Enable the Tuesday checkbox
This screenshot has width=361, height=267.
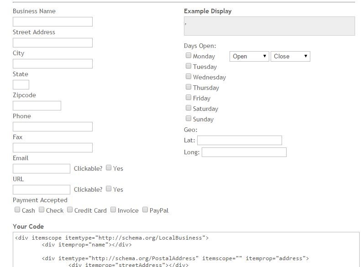pos(188,66)
